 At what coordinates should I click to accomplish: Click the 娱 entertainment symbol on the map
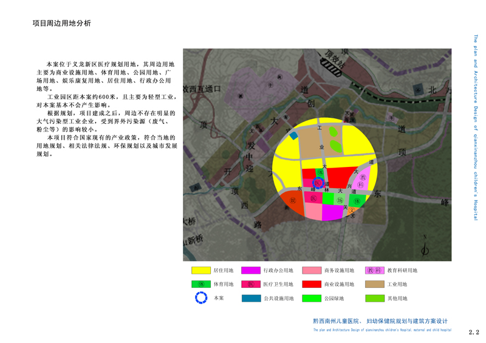pos(292,200)
